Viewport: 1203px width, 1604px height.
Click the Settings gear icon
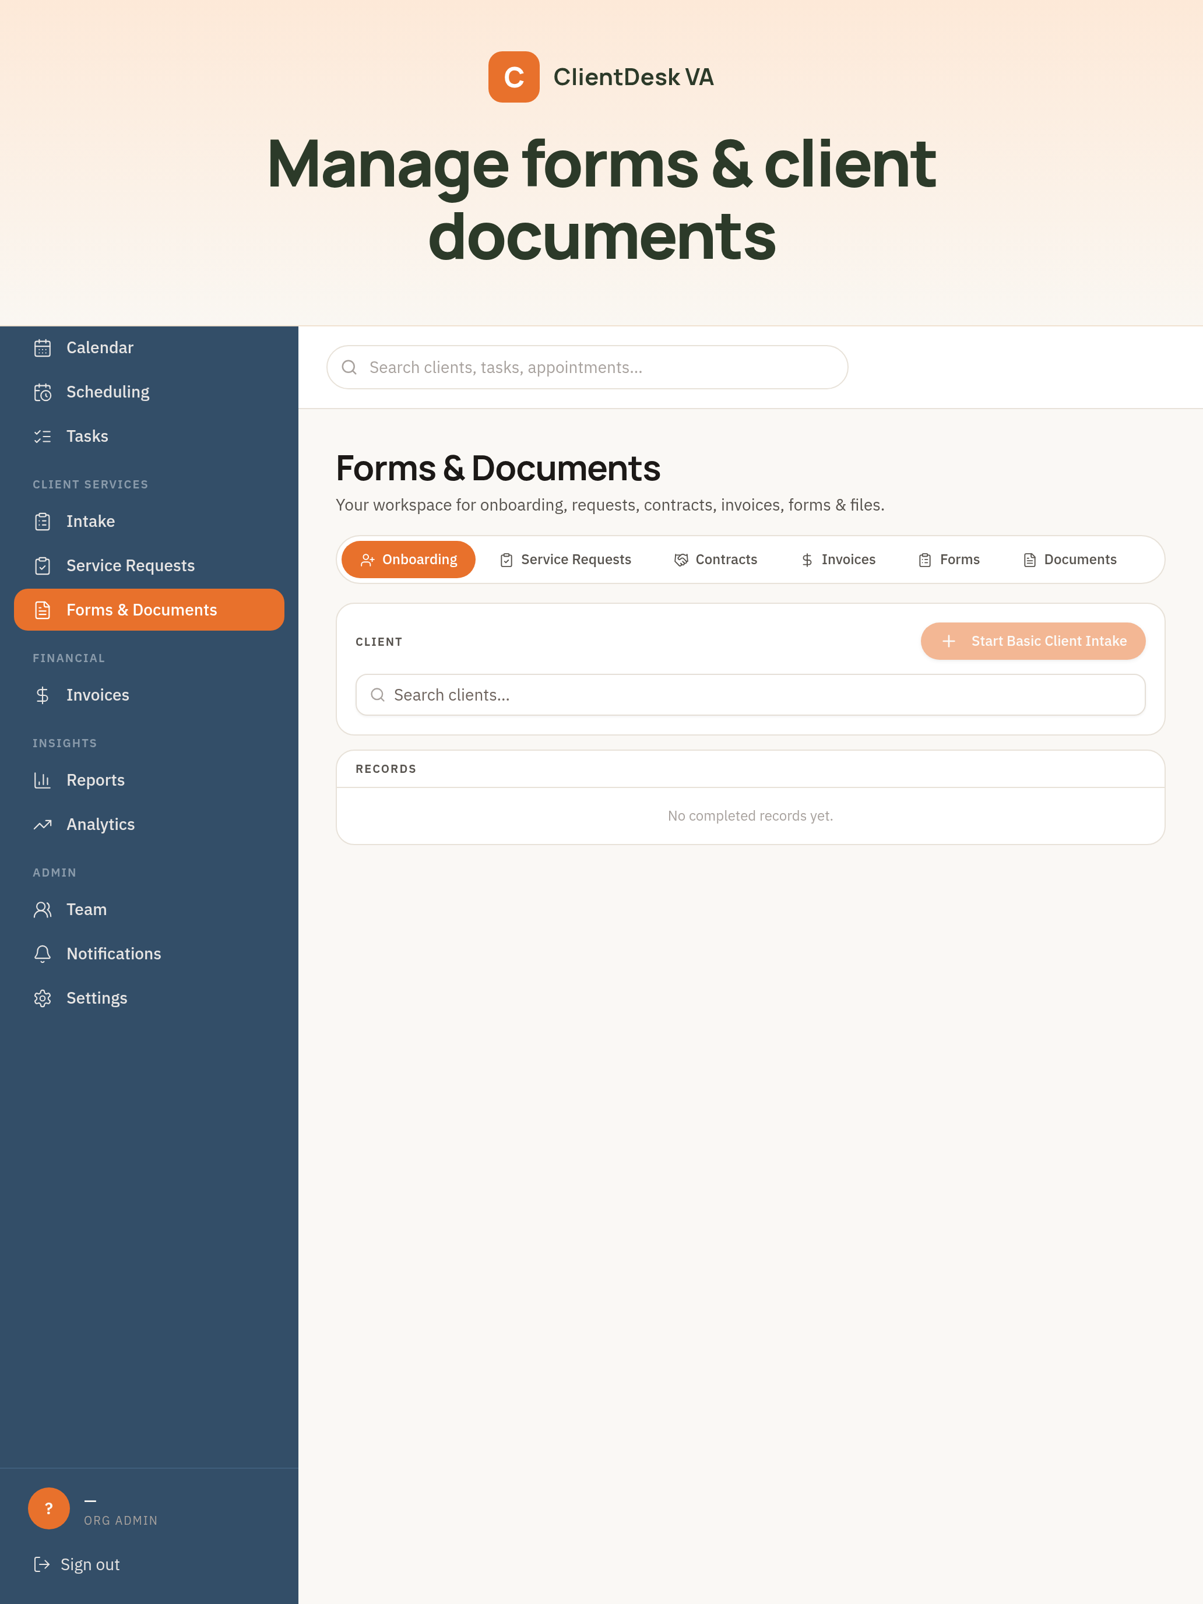click(43, 998)
